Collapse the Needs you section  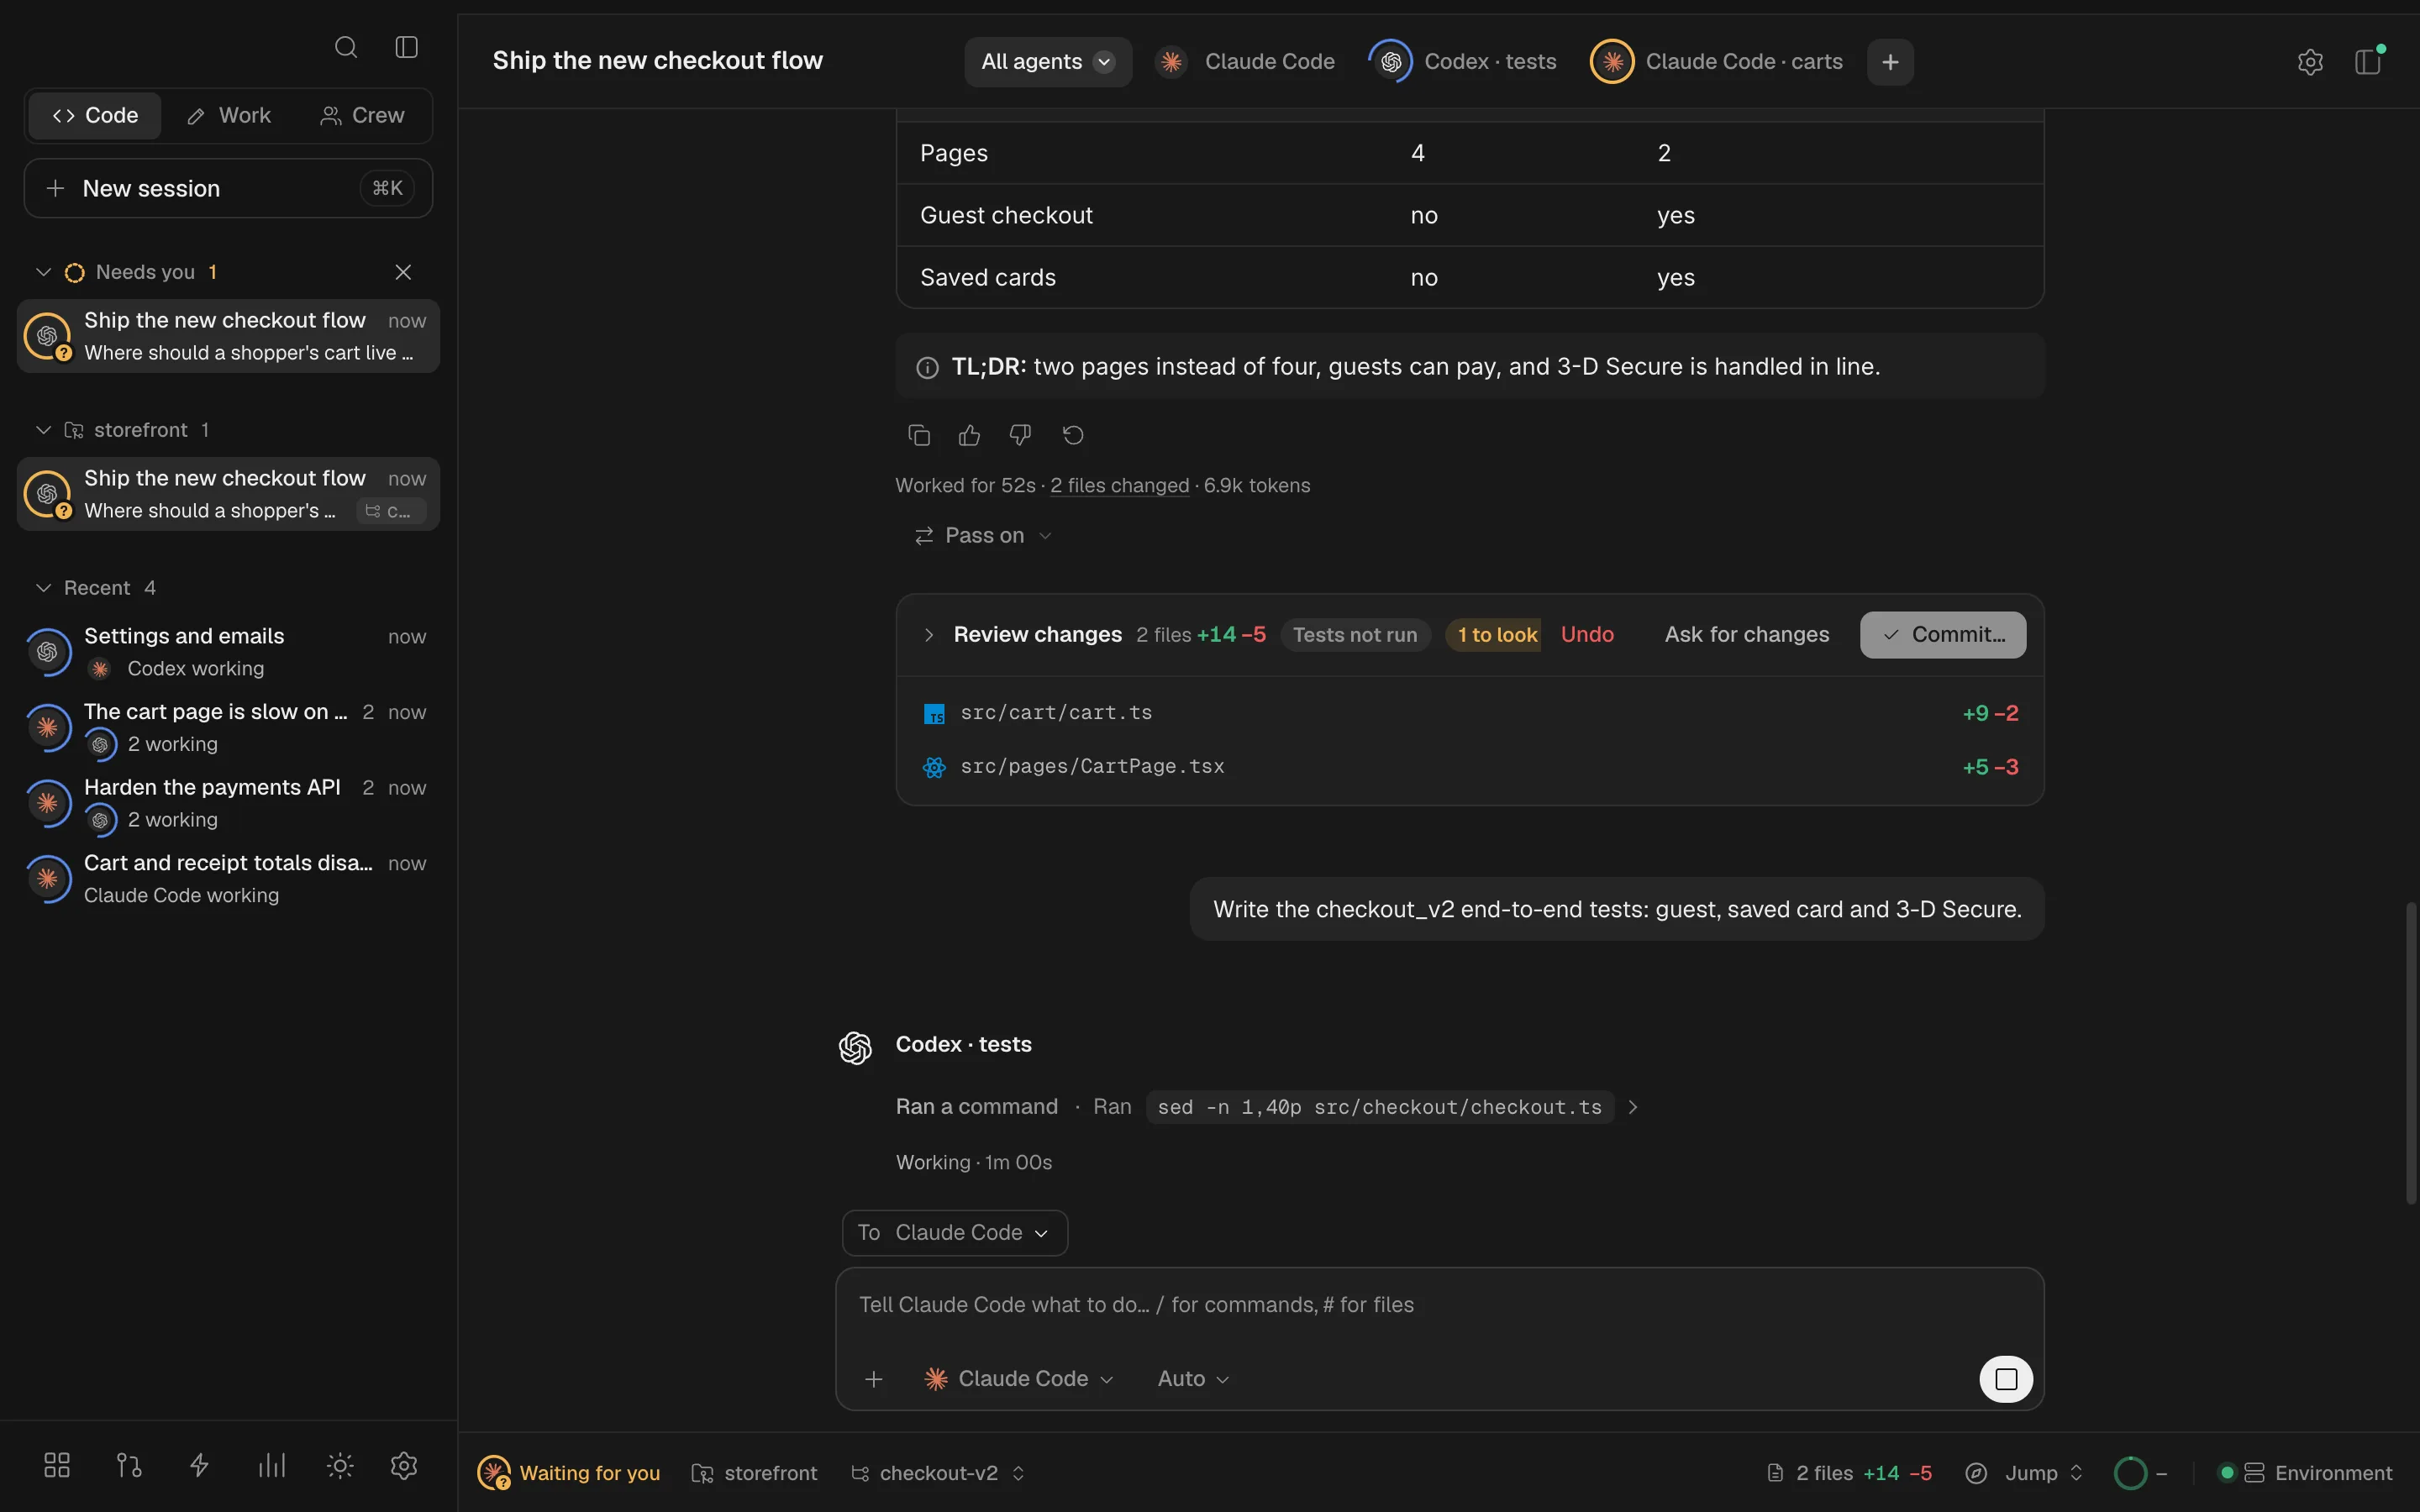pos(43,272)
